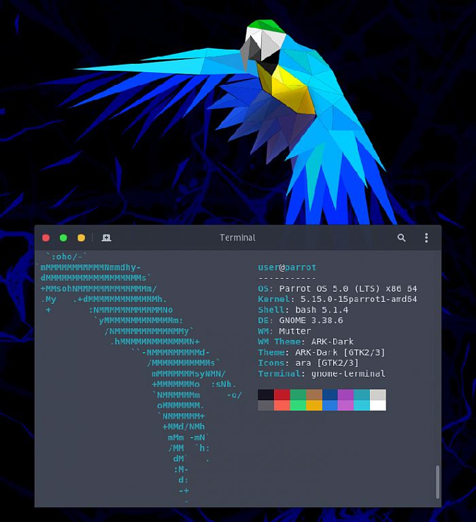Click the bright blue color block

click(330, 406)
